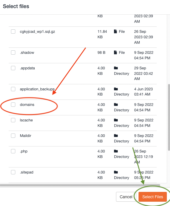Screen dimensions: 170x206
Task: Tick the .sitepad checkbox
Action: (13, 172)
